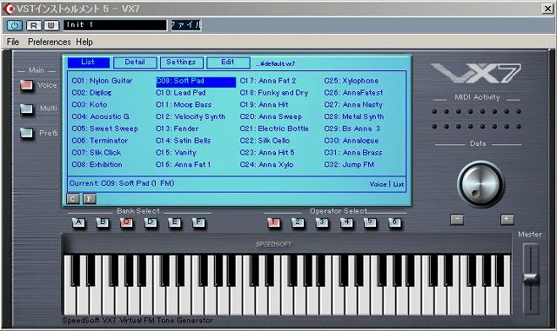This screenshot has width=557, height=331.
Task: Toggle the plugin power bypass button
Action: click(15, 25)
